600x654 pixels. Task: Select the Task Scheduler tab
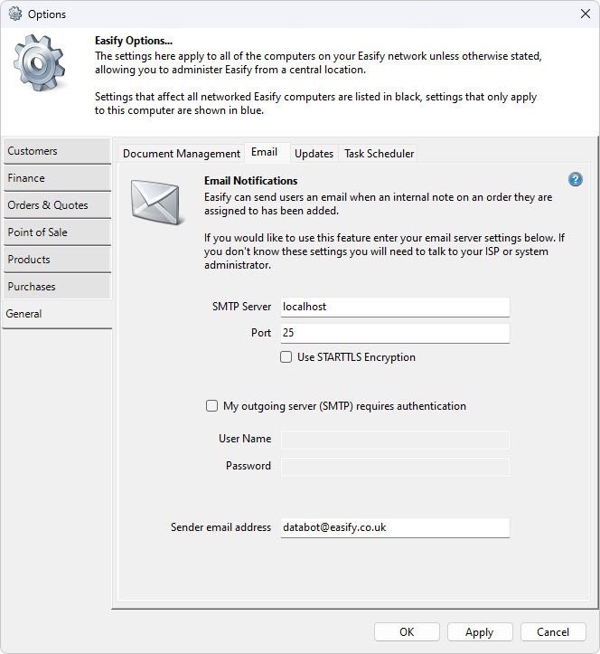click(x=379, y=154)
